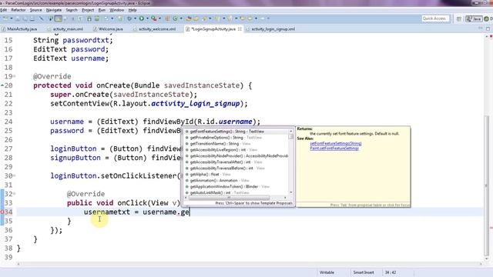Open Debug configurations dropdown arrow

point(136,18)
